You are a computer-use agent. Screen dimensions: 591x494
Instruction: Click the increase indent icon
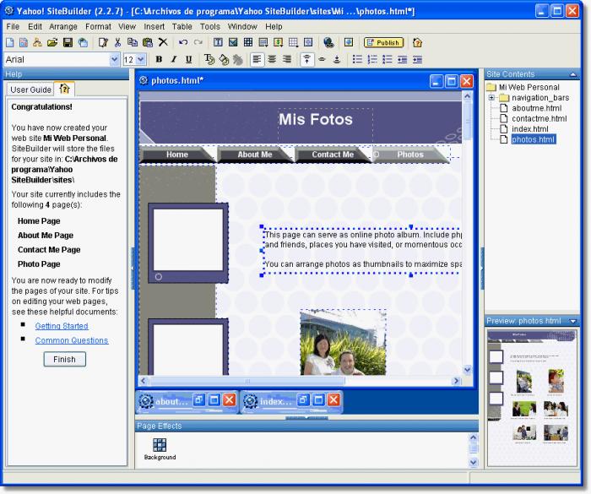[x=417, y=60]
